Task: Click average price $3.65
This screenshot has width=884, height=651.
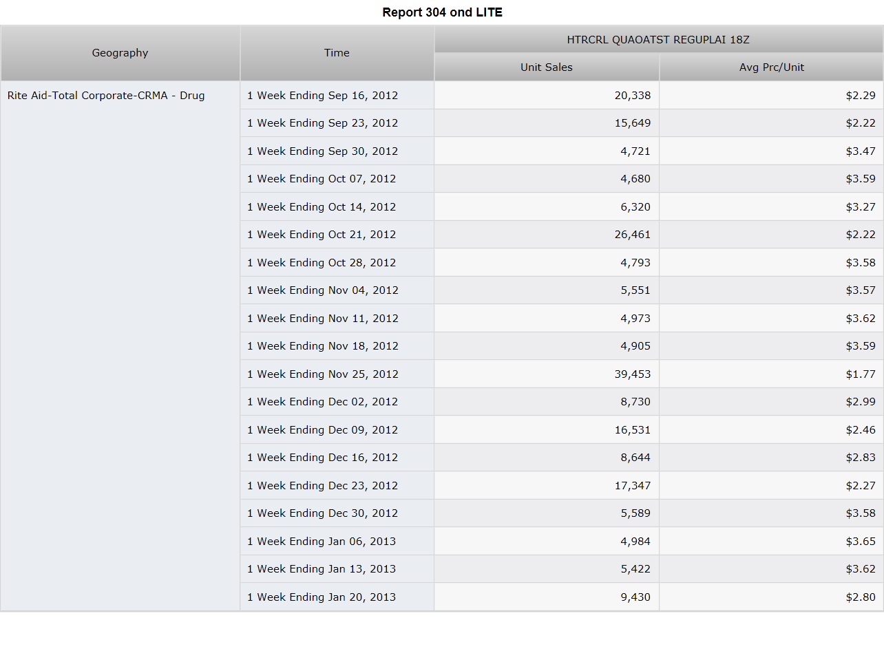Action: point(771,541)
